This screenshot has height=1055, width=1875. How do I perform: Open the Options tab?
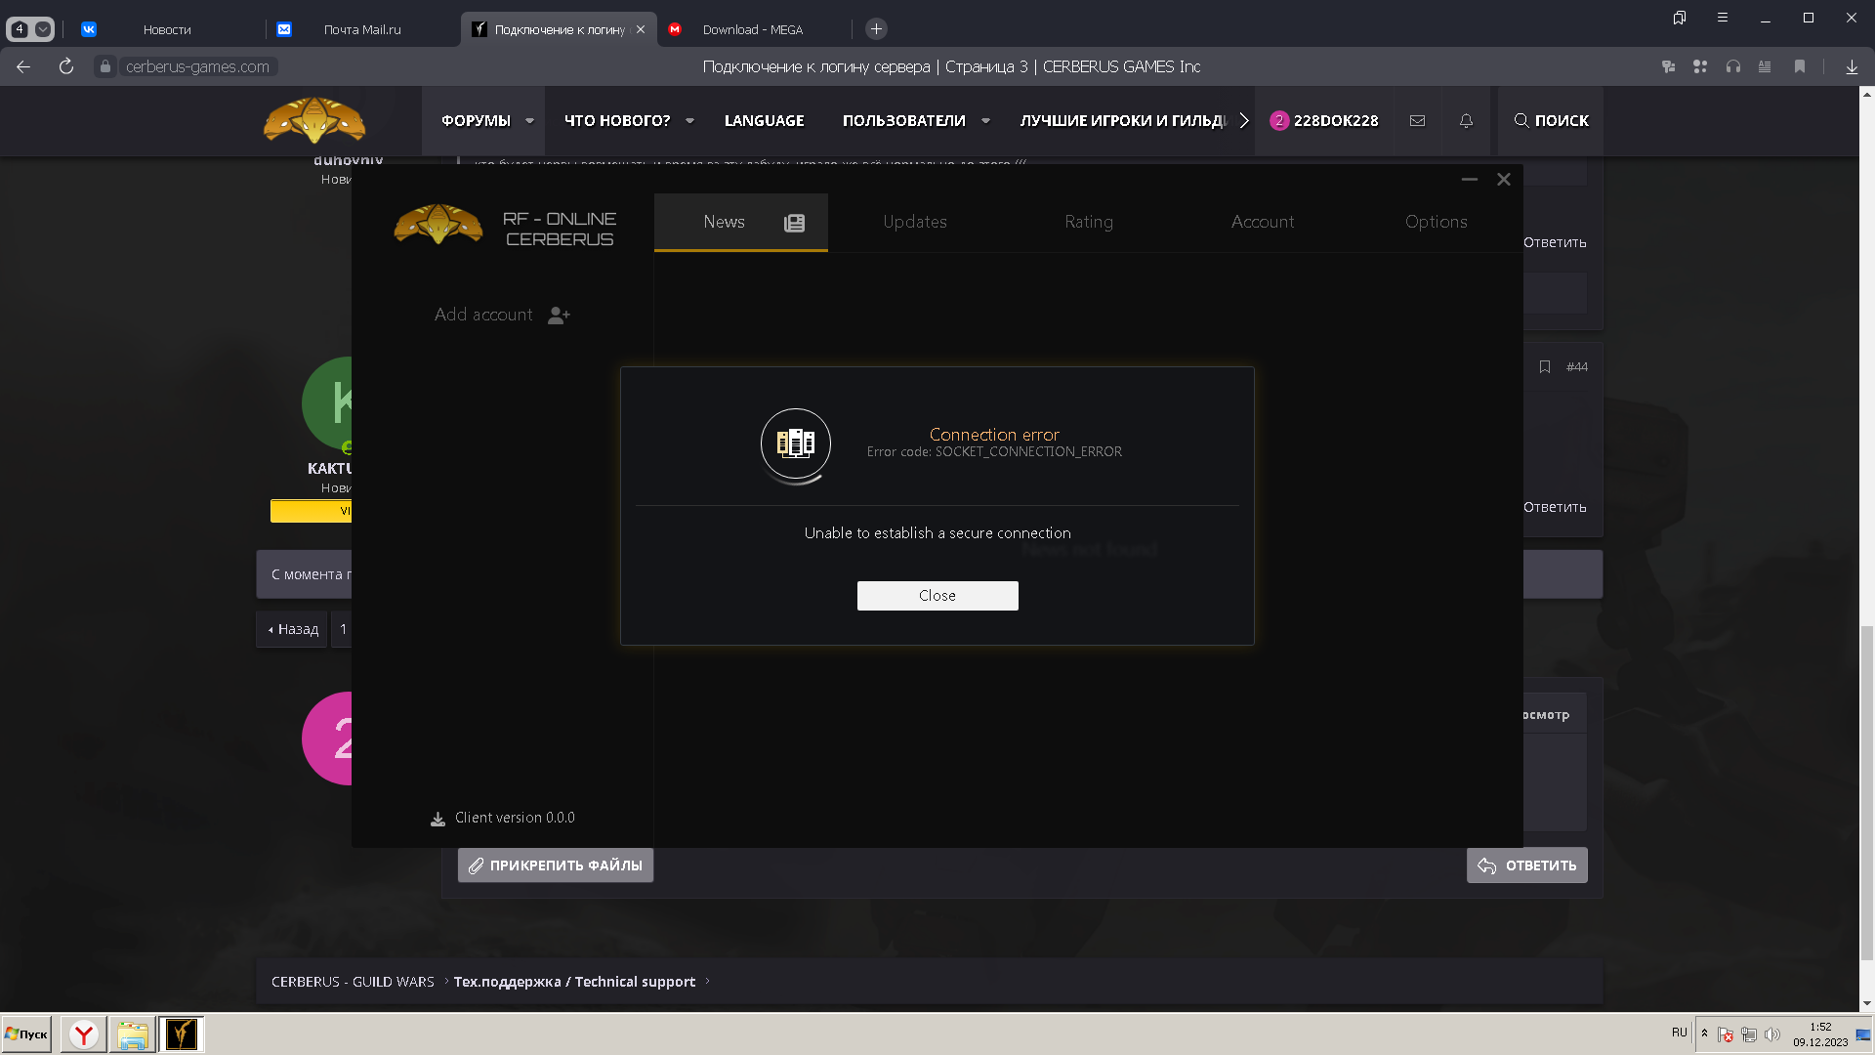(1437, 223)
